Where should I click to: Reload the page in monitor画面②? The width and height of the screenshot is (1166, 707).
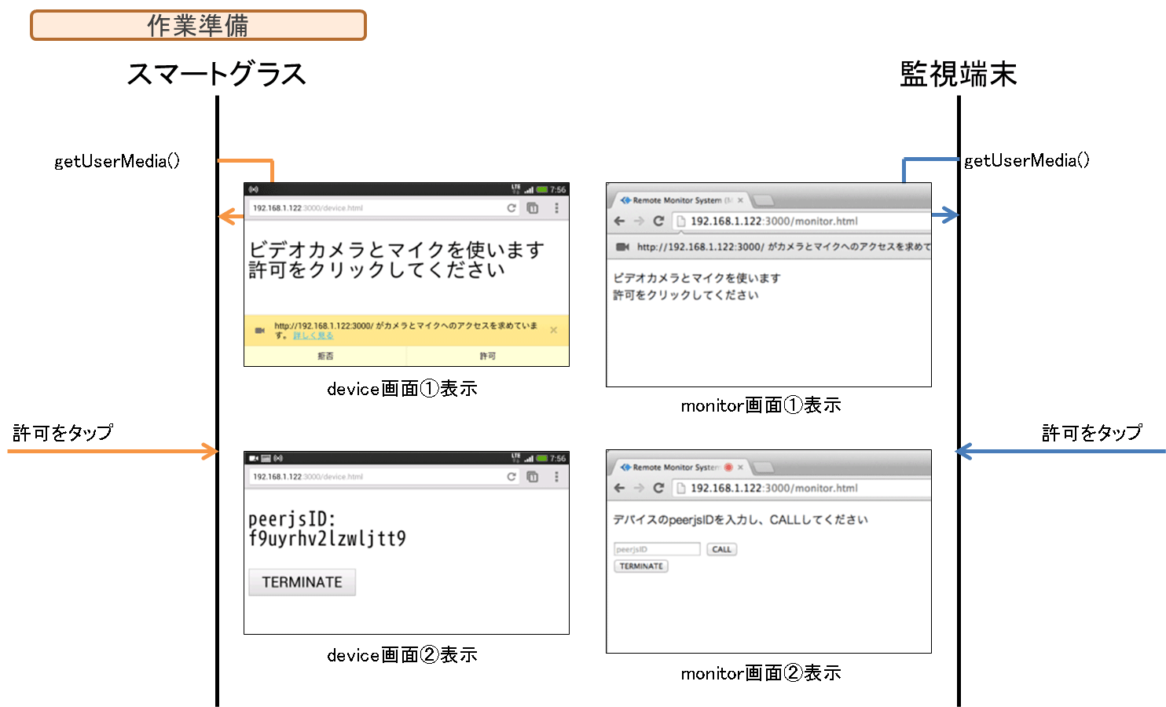(x=658, y=488)
